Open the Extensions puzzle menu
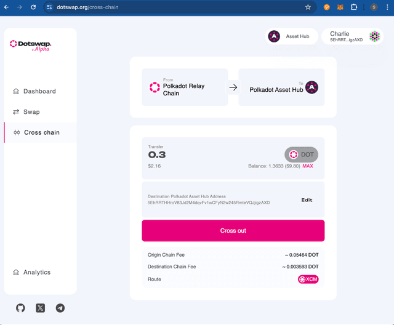 coord(354,7)
